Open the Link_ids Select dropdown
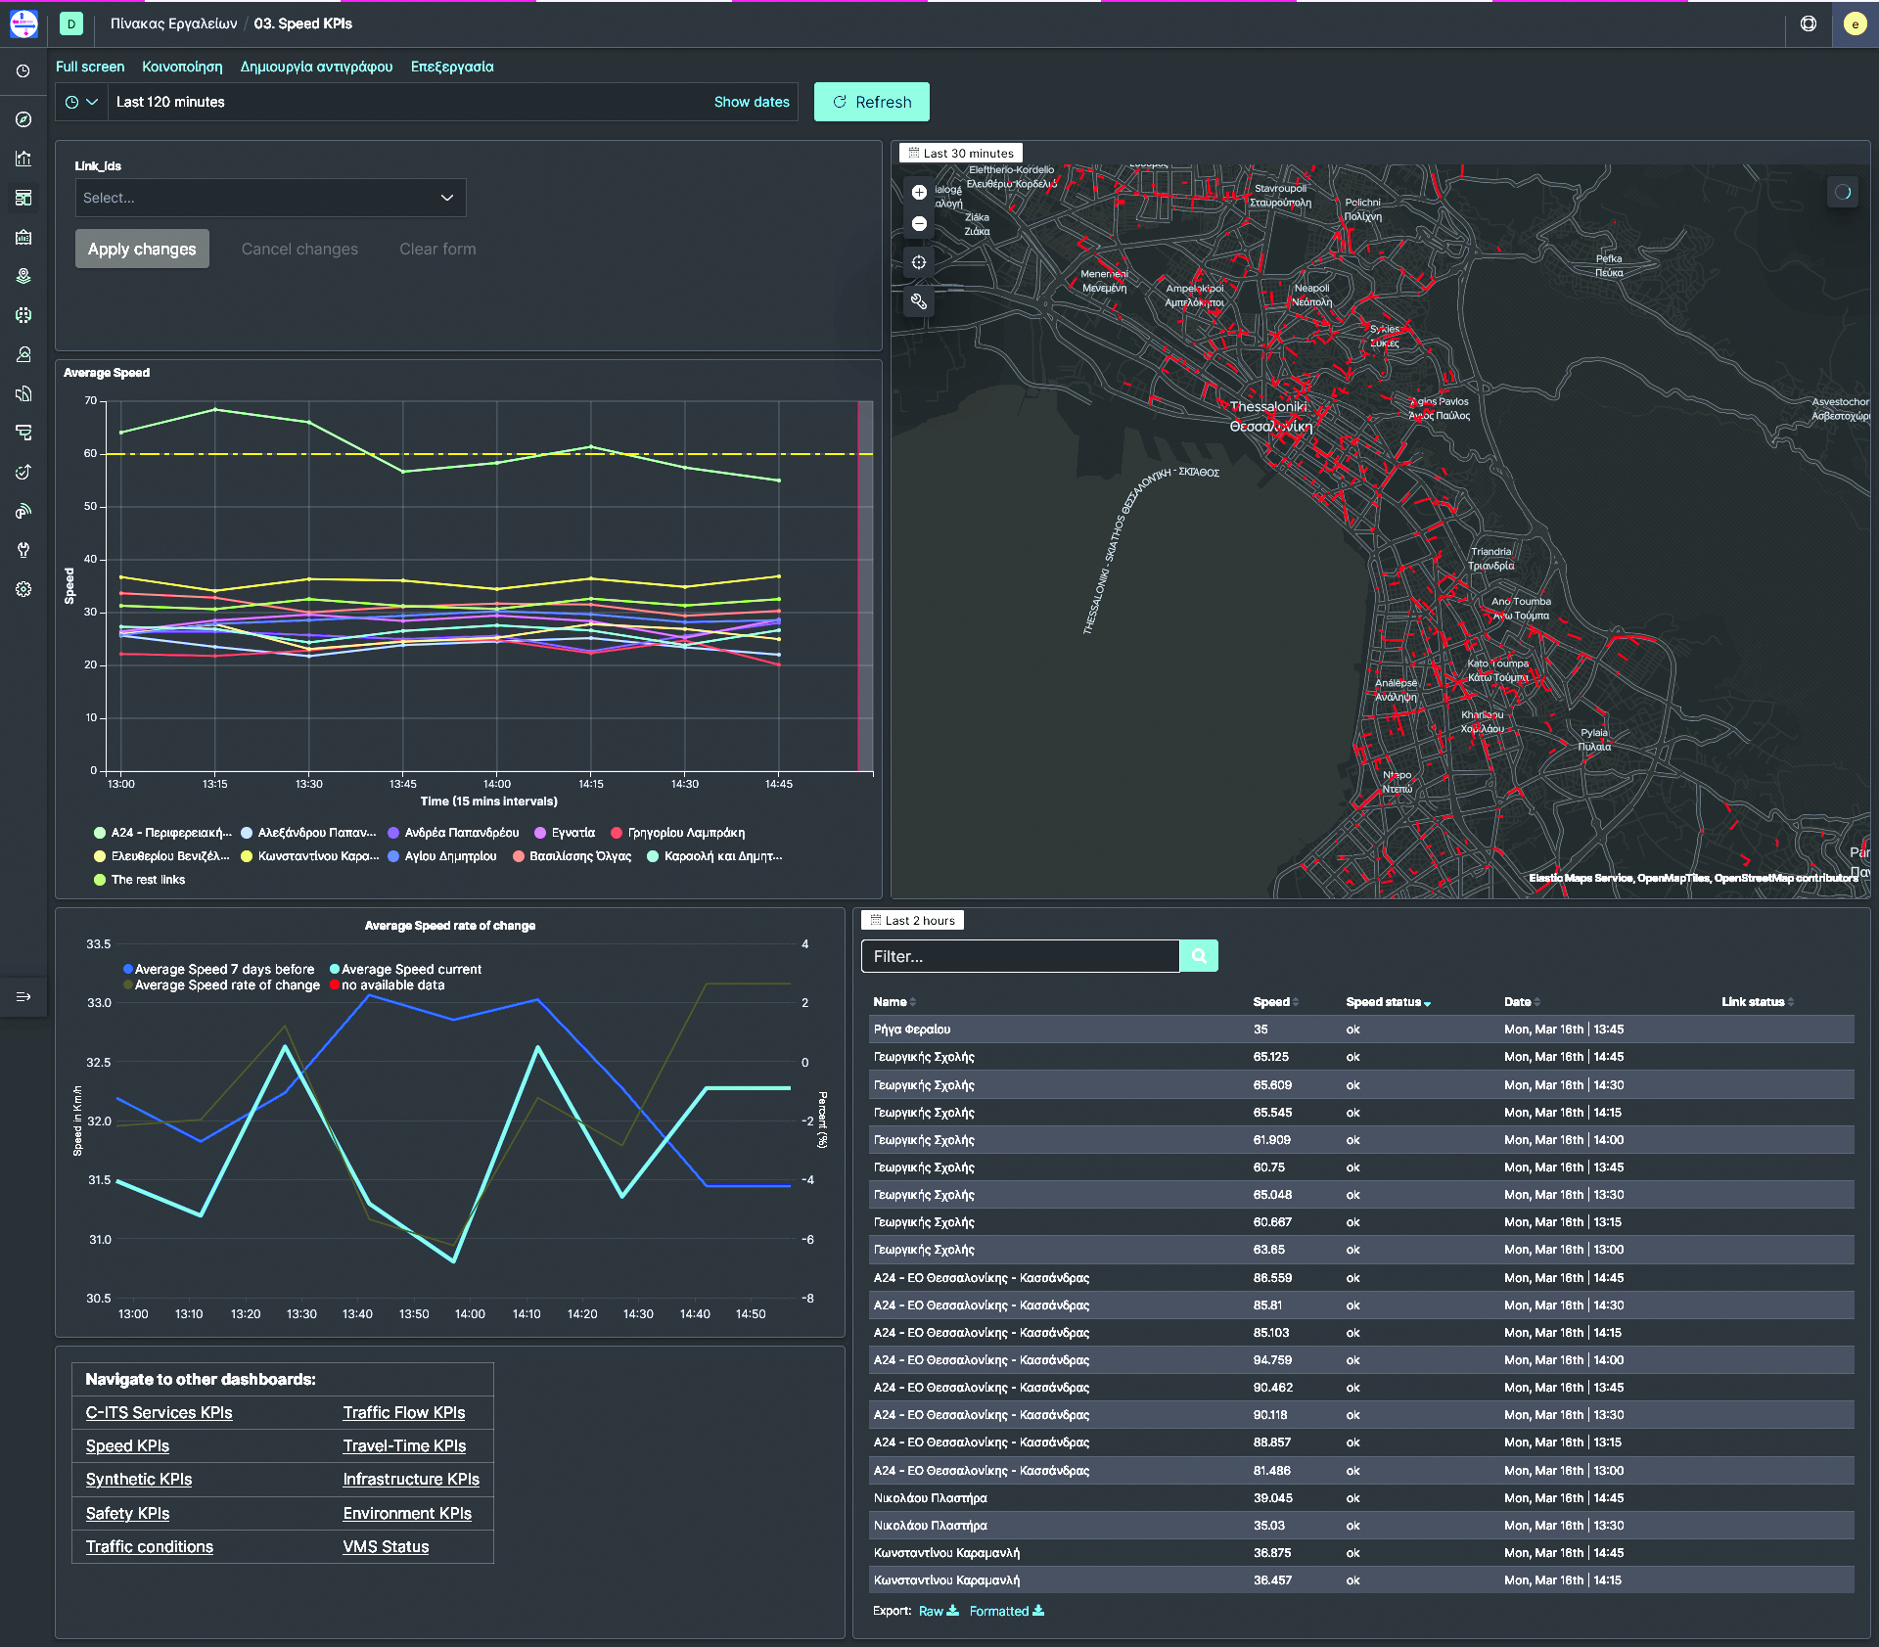Screen dimensions: 1879x1647 point(270,198)
